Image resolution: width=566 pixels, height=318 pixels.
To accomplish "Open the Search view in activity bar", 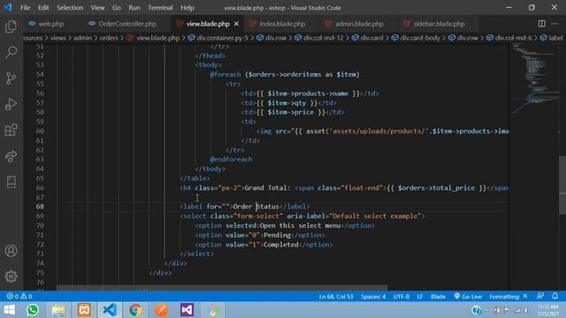I will [11, 52].
